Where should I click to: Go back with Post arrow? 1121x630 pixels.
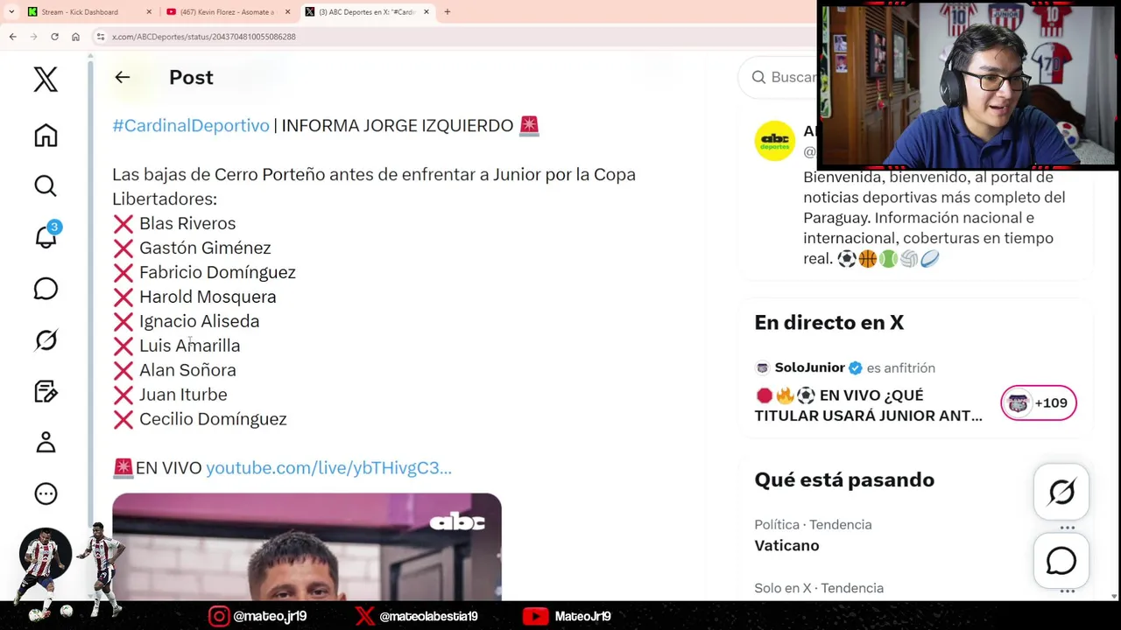click(x=123, y=77)
